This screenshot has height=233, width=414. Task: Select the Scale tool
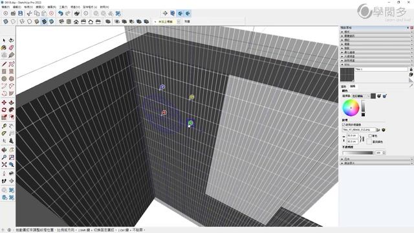4,117
